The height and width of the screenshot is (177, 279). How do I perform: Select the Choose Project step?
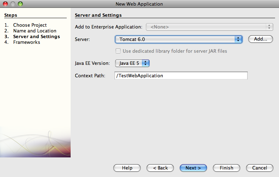[30, 25]
